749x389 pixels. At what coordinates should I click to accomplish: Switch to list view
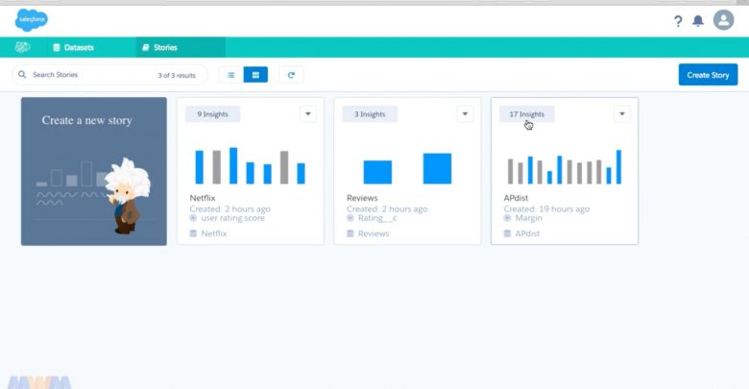231,75
